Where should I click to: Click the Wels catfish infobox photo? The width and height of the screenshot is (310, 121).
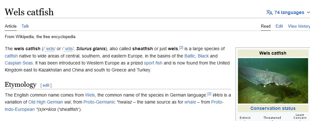click(x=273, y=81)
